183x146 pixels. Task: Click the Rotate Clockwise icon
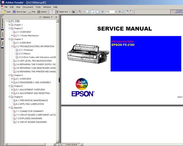point(126,12)
